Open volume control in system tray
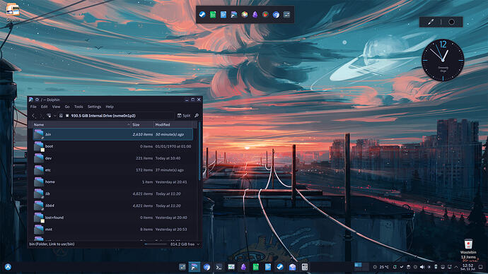The height and width of the screenshot is (274, 488). point(422,267)
